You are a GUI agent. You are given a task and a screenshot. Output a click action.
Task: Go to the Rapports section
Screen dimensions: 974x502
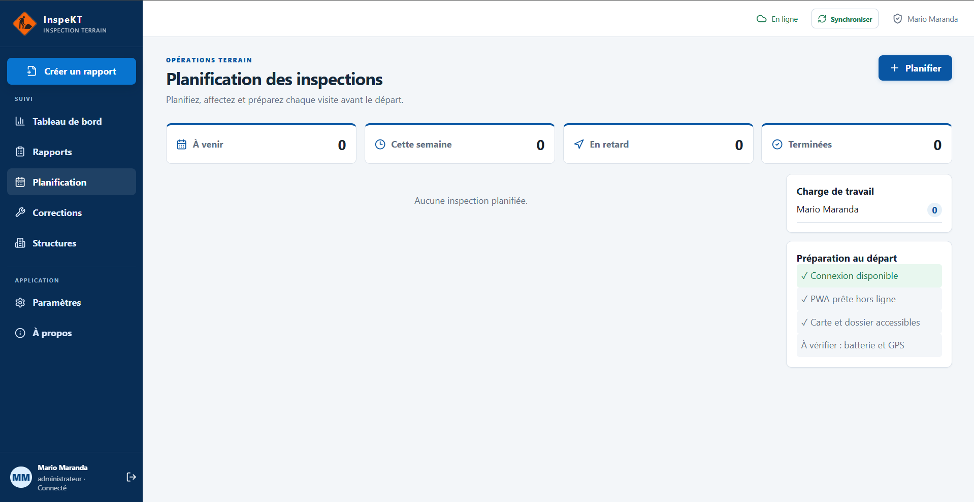72,152
